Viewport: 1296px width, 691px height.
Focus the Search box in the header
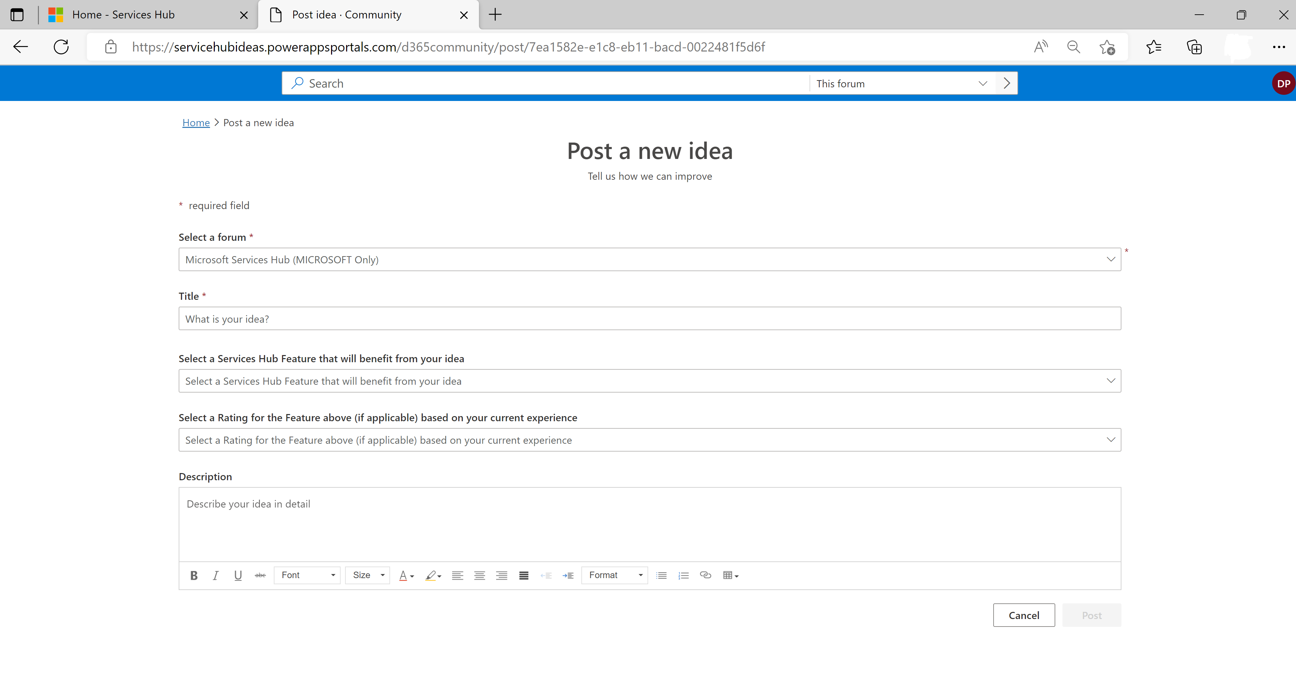coord(546,84)
